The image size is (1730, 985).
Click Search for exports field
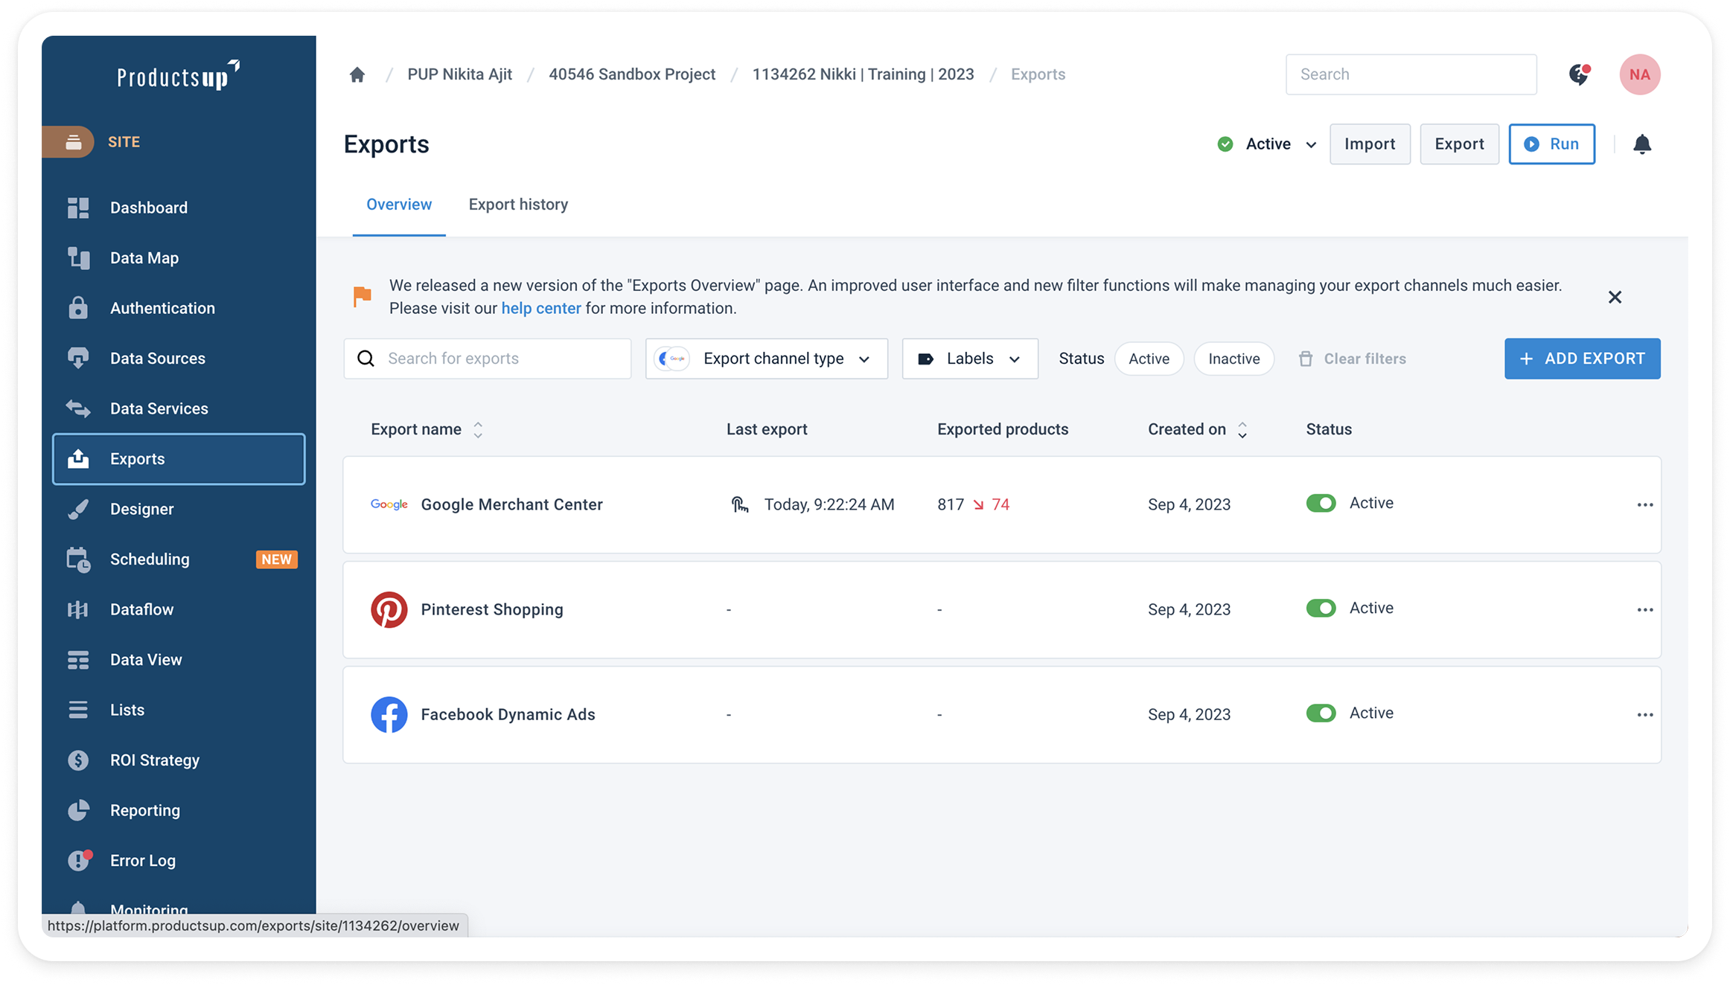(488, 359)
